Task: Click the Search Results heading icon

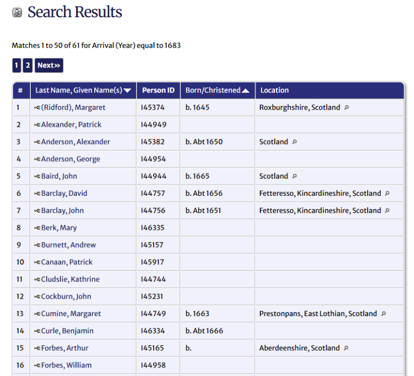Action: point(17,12)
